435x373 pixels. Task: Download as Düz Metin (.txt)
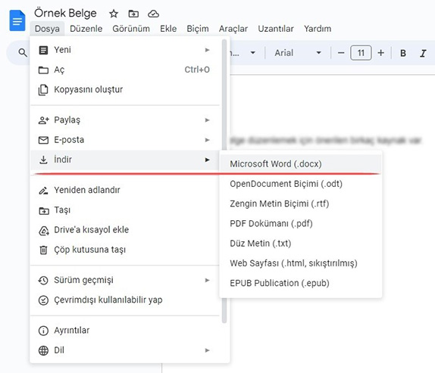pos(301,244)
